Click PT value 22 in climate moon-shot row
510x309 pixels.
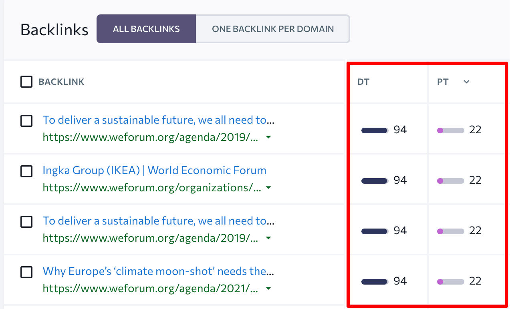pos(475,281)
